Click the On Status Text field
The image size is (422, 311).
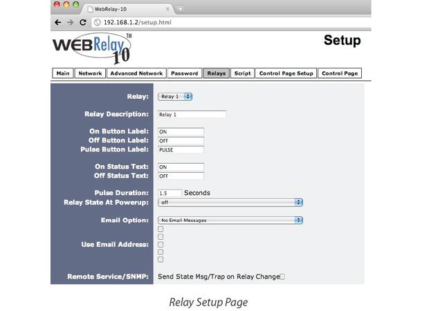(181, 167)
